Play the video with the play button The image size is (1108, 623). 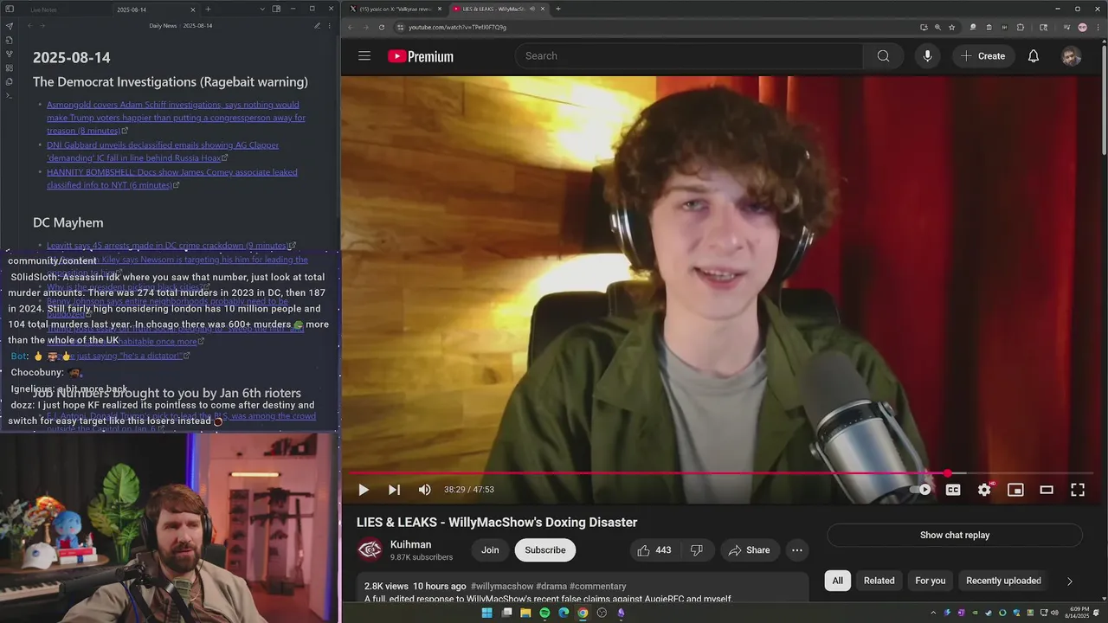[x=364, y=490]
